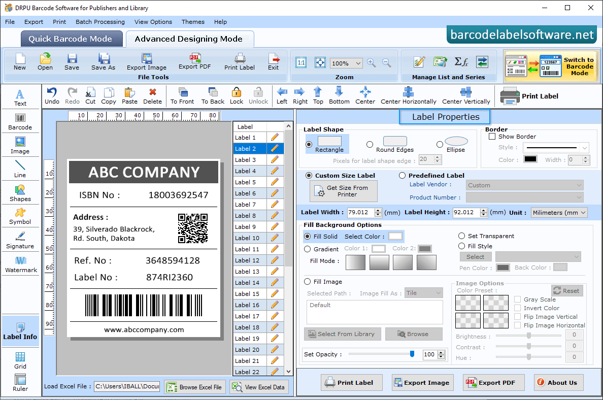Select the Symbol tool
The image size is (603, 400).
pyautogui.click(x=20, y=217)
